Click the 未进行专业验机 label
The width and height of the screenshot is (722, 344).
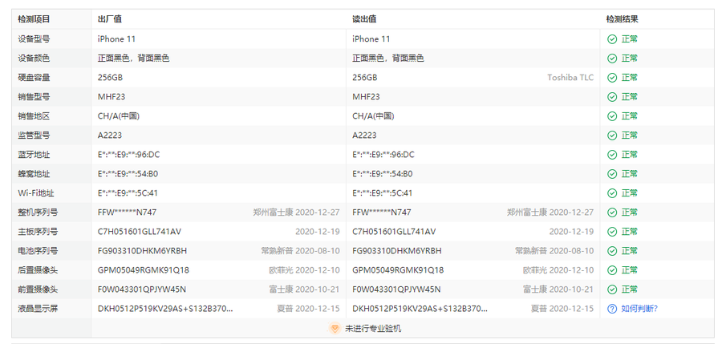tap(373, 328)
